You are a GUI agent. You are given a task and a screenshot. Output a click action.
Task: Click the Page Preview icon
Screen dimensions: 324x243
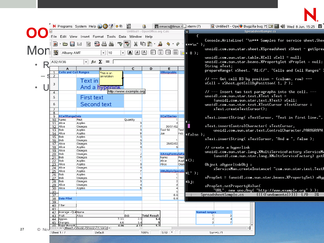[111, 44]
